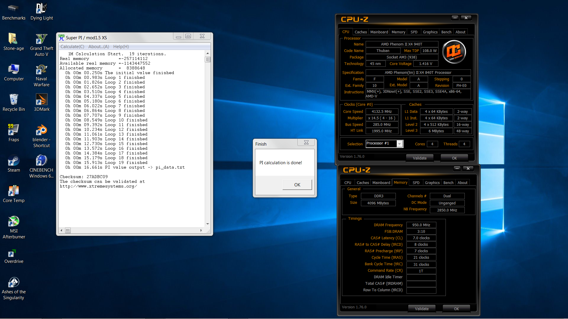The image size is (568, 319).
Task: Open Bench tab in top CPU-Z window
Action: tap(446, 32)
